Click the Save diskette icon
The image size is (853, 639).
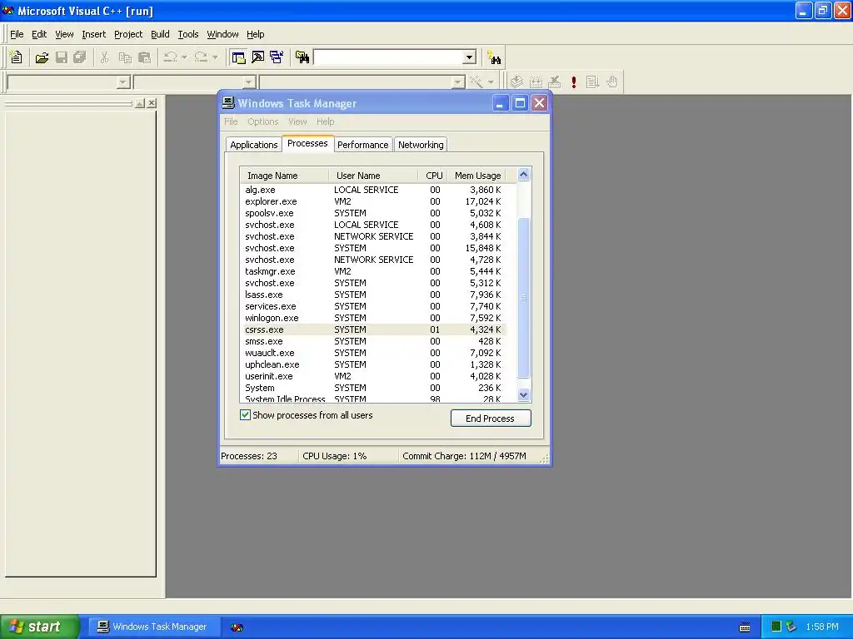tap(62, 57)
